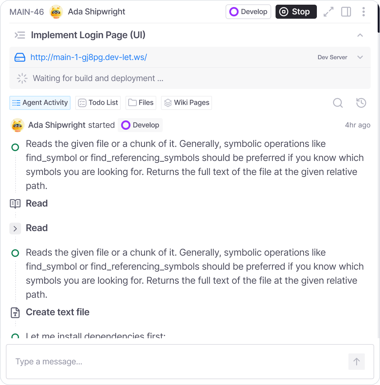Viewport: 380px width, 385px height.
Task: Select the Files tab
Action: point(141,103)
